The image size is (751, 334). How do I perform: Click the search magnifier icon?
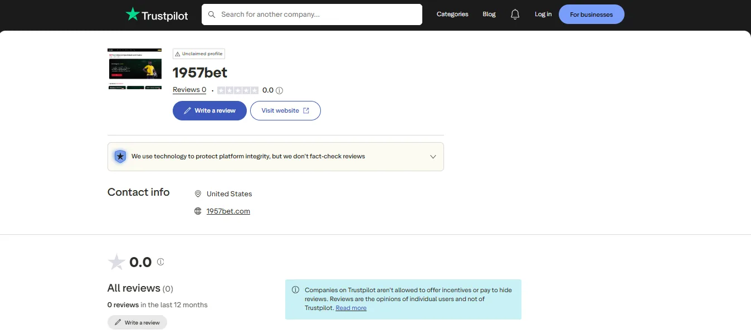click(212, 14)
